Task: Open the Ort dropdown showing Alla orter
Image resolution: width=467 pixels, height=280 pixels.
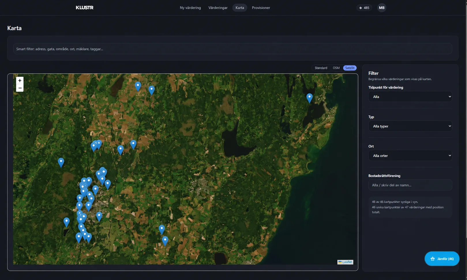Action: 410,155
